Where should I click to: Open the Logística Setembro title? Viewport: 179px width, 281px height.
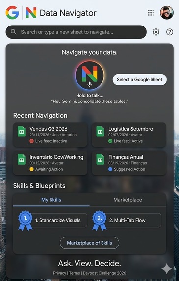tap(130, 129)
